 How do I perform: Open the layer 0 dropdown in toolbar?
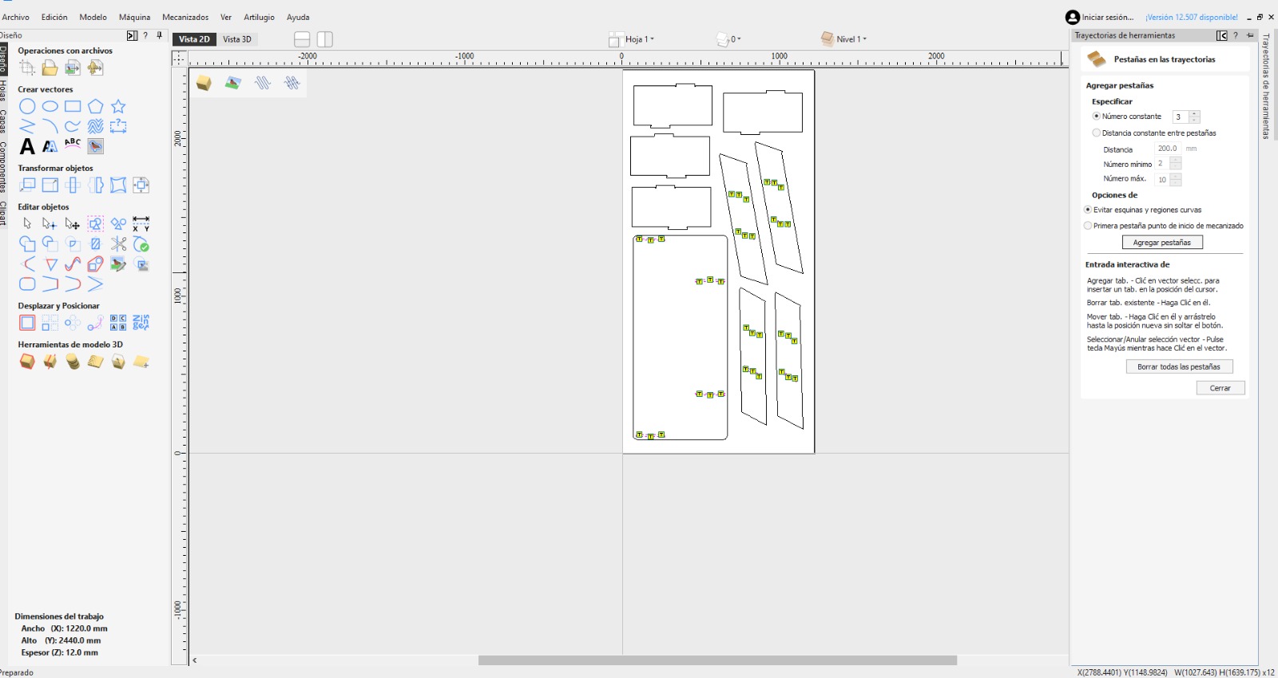(x=728, y=39)
